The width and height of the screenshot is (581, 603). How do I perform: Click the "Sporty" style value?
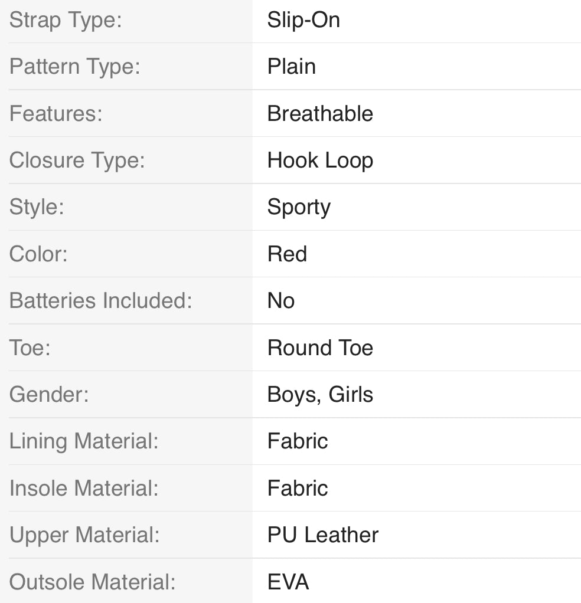coord(299,207)
